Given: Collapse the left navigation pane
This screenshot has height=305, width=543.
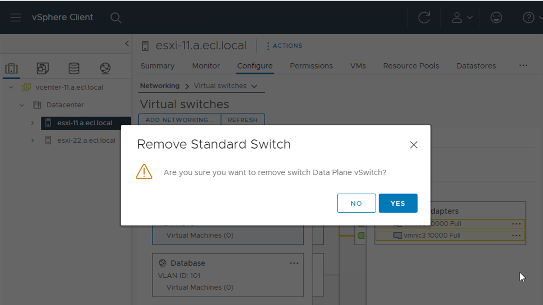Looking at the screenshot, I should (126, 43).
